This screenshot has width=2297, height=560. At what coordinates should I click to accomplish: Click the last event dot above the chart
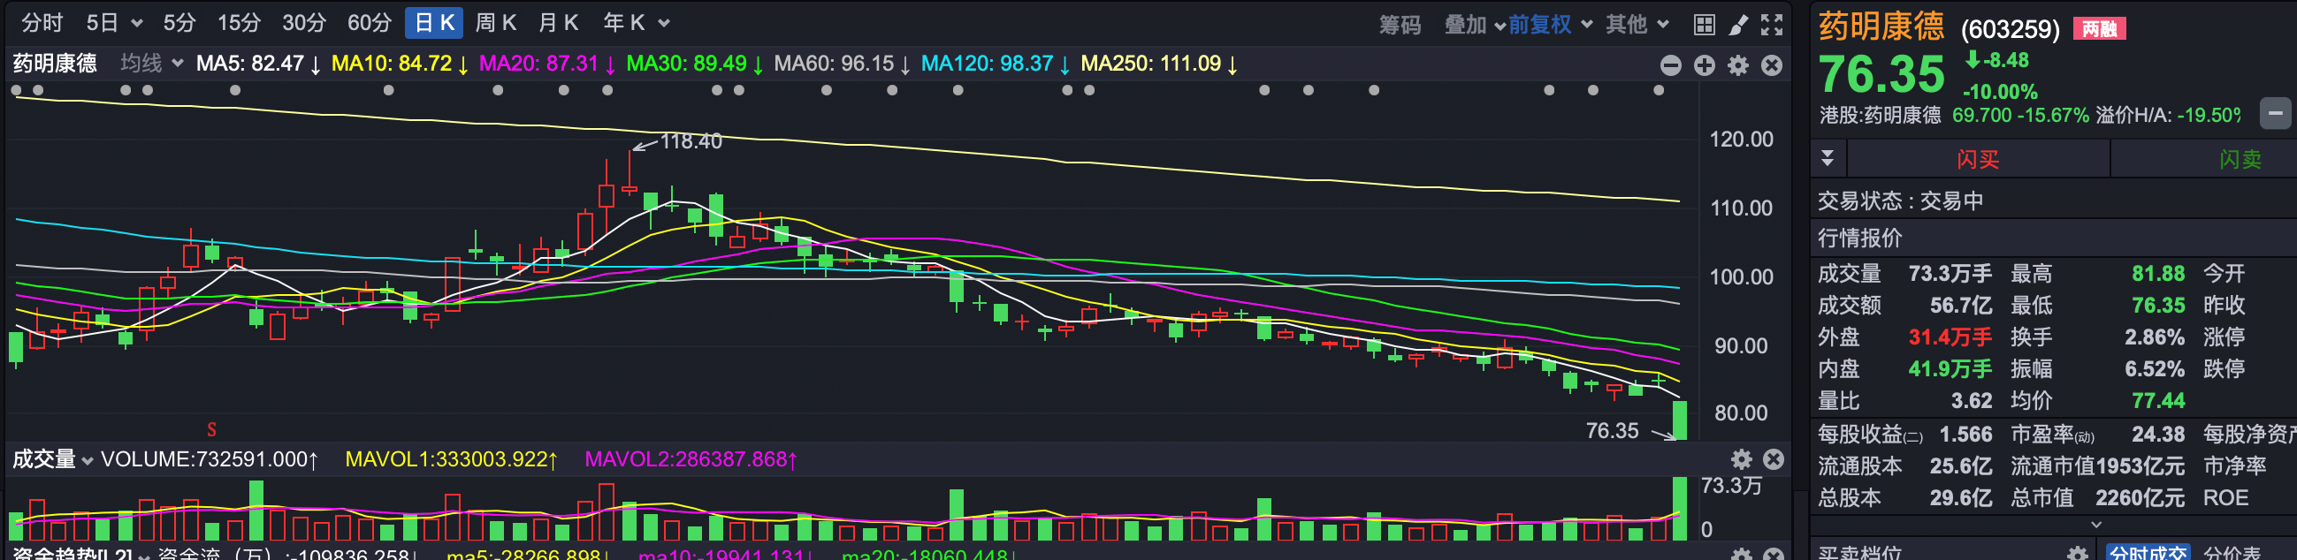click(1658, 90)
